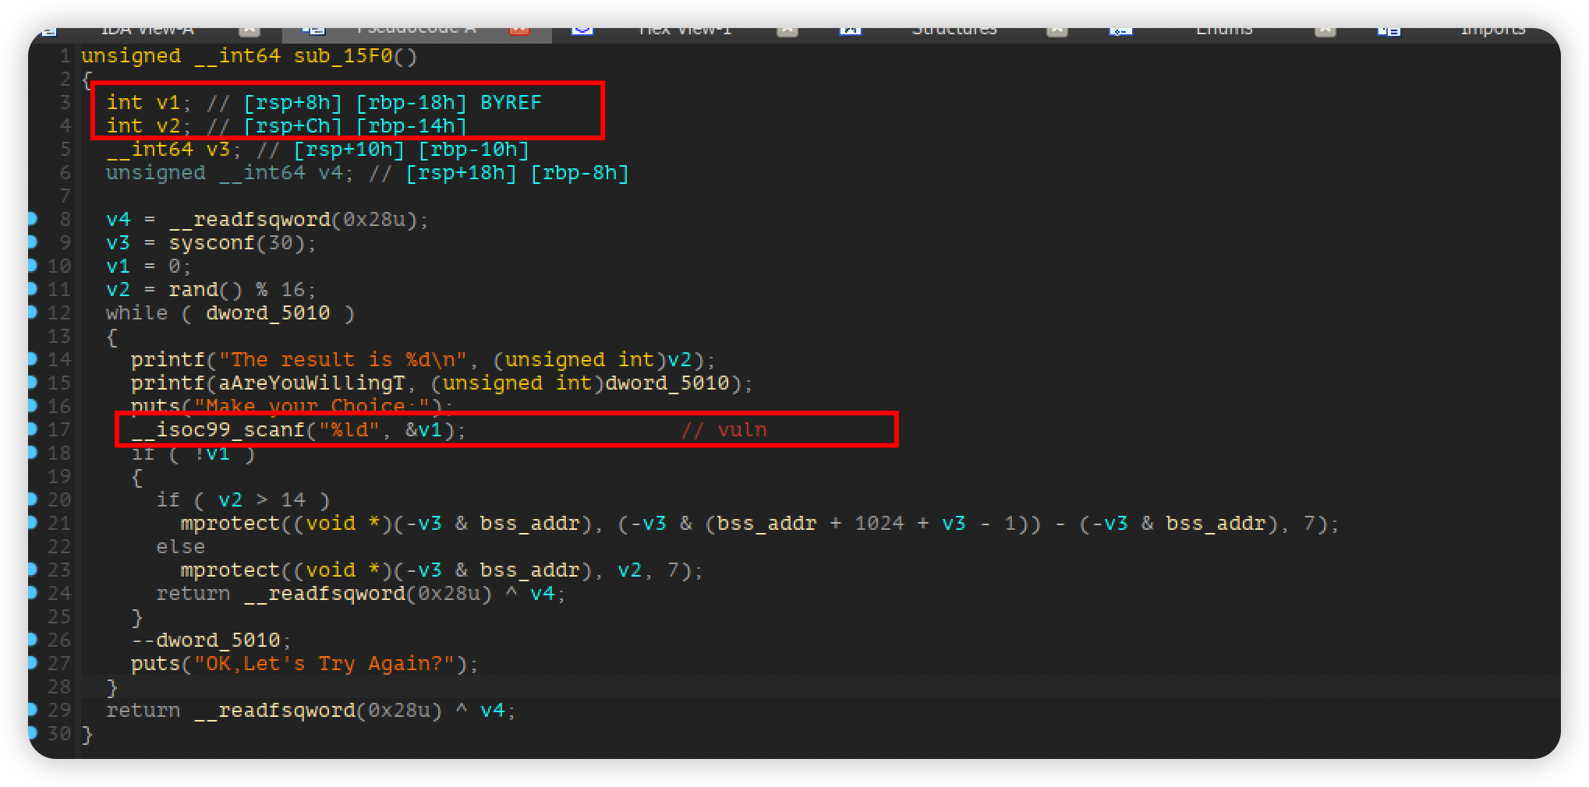
Task: Select the "%ld" format string
Action: click(x=349, y=430)
